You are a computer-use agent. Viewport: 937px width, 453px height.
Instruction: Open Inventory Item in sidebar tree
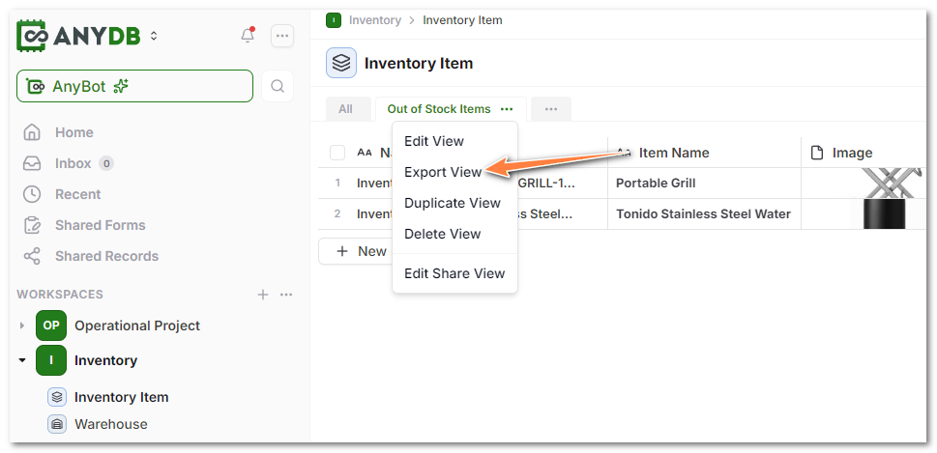[x=121, y=398]
